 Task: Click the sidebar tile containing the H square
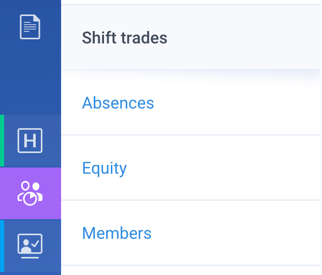(33, 141)
